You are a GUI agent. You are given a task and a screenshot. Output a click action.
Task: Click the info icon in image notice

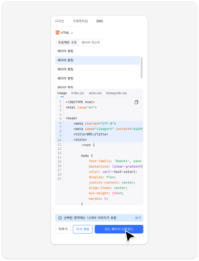click(60, 217)
